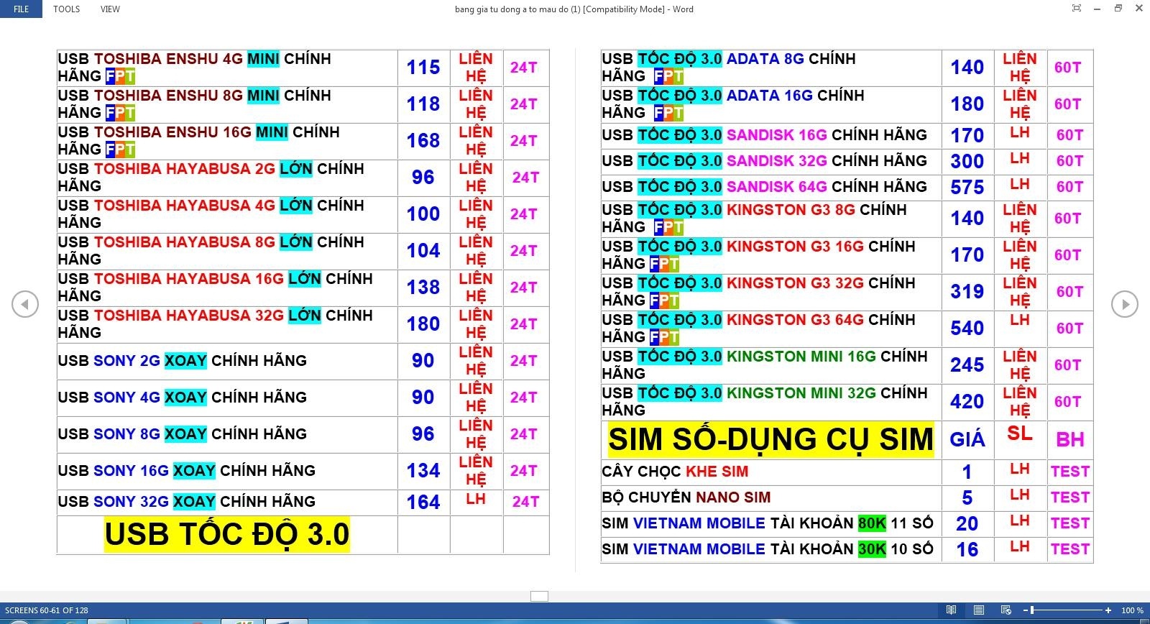Select USB SONY 2G XOAY CHÍNH HÃNG text
The height and width of the screenshot is (624, 1150).
click(183, 361)
